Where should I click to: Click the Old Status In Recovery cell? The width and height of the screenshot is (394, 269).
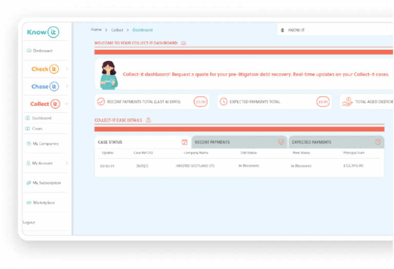tap(249, 165)
